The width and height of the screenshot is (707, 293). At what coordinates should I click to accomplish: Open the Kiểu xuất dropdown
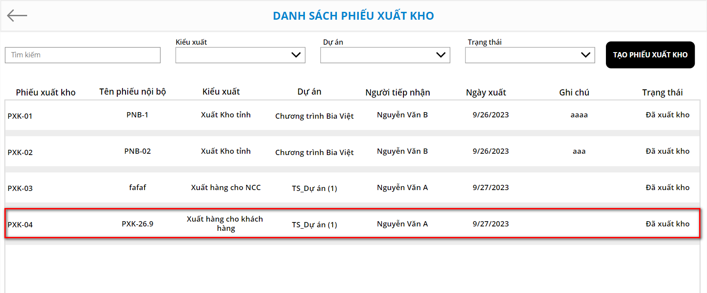(x=240, y=55)
